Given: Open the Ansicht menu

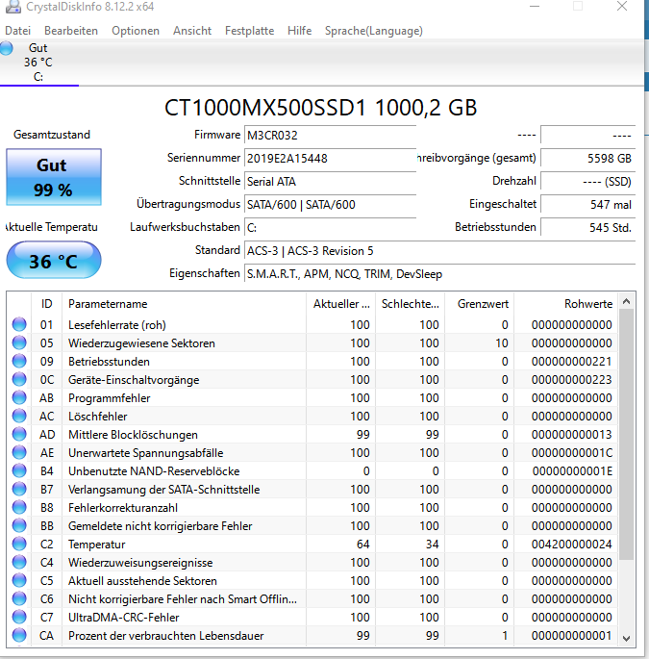Looking at the screenshot, I should (192, 31).
